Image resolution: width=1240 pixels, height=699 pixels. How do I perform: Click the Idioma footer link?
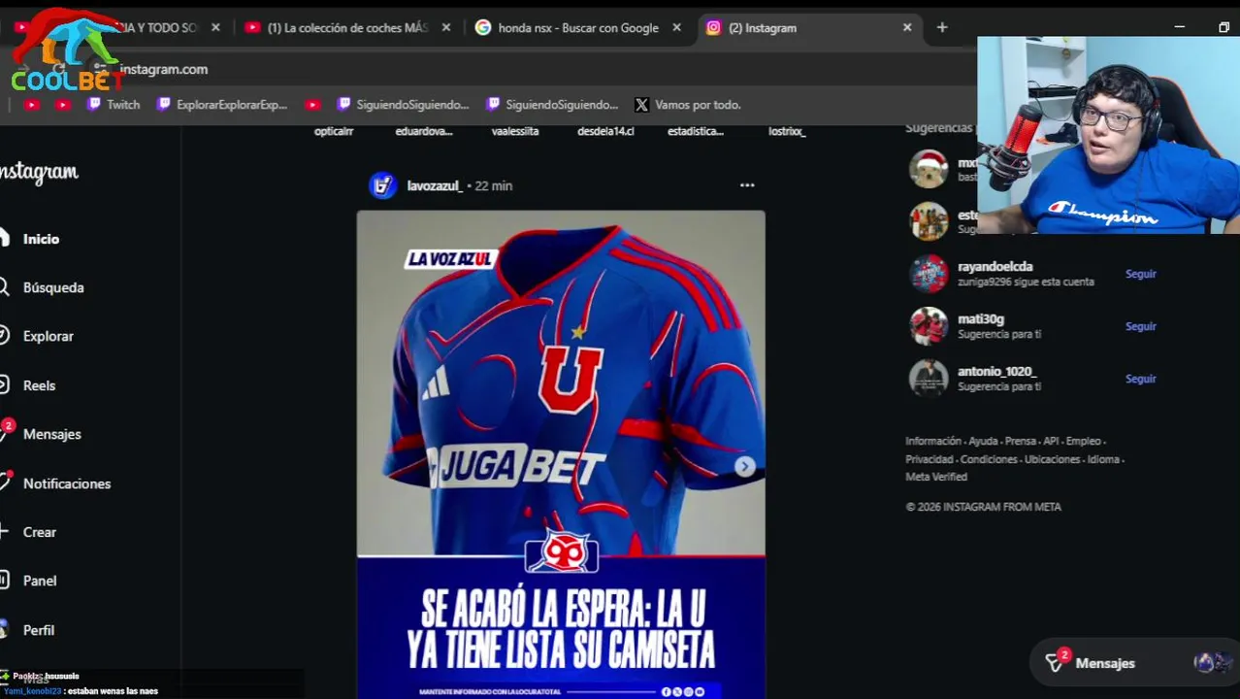1103,459
